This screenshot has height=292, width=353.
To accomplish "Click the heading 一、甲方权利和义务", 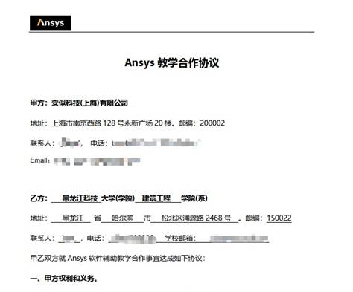I will tap(64, 279).
